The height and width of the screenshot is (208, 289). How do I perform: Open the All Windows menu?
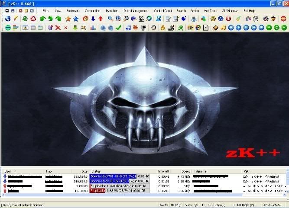pos(230,11)
